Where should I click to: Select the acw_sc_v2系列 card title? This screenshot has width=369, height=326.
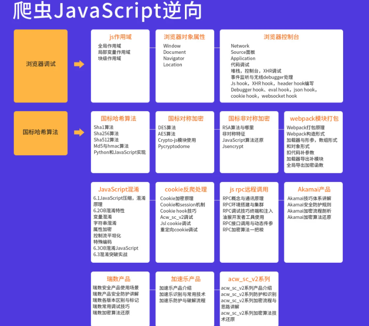248,279
